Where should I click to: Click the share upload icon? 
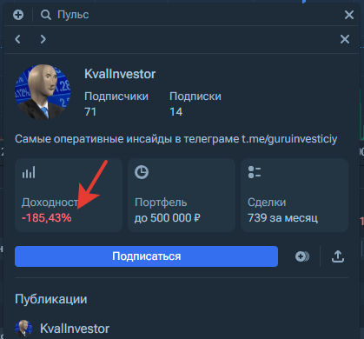click(x=338, y=256)
